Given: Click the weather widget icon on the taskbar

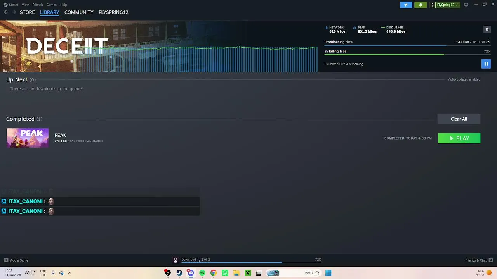Looking at the screenshot, I should point(489,273).
